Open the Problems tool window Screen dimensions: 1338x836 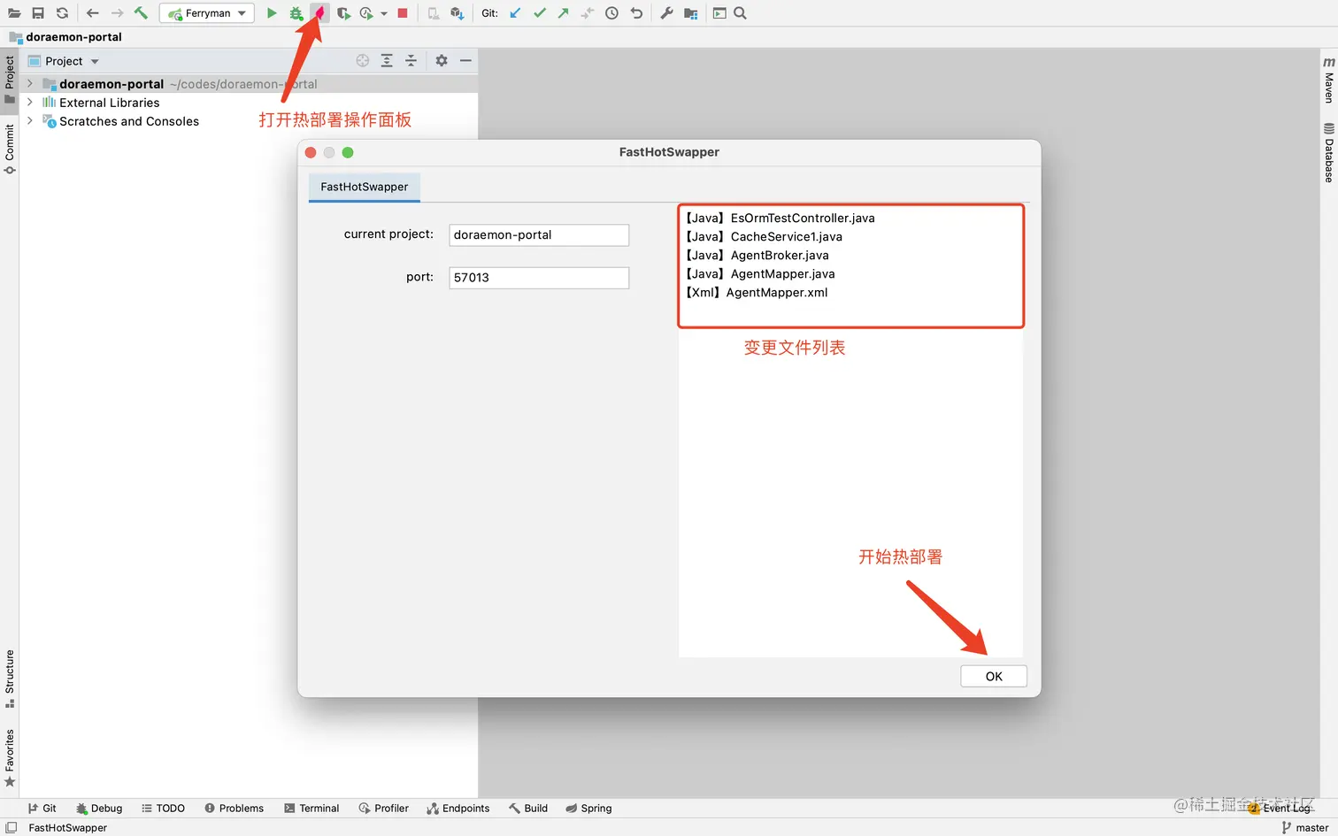(x=234, y=808)
